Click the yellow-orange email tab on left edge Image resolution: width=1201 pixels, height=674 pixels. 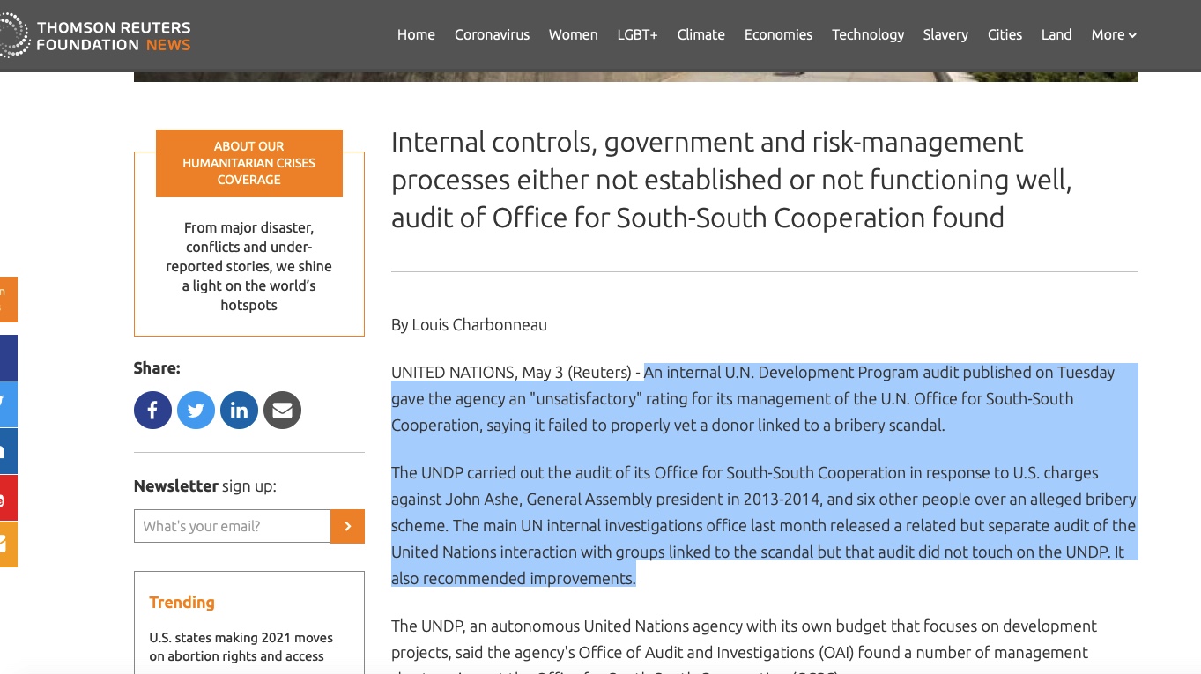point(7,544)
